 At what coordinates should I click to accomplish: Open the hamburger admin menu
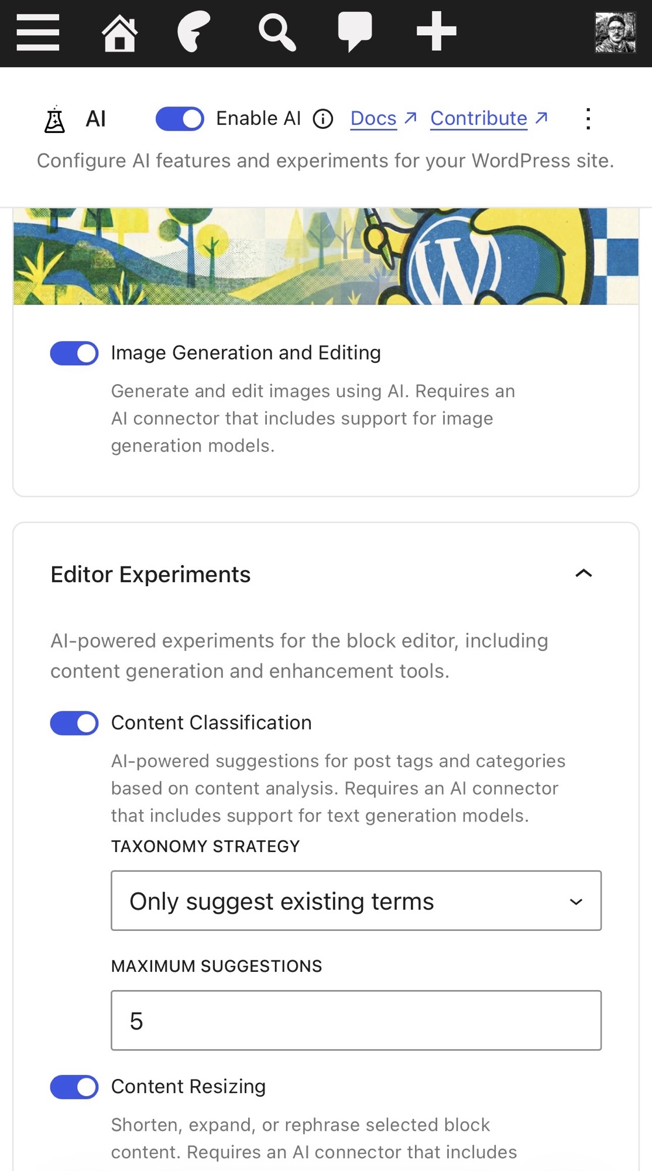[x=38, y=32]
